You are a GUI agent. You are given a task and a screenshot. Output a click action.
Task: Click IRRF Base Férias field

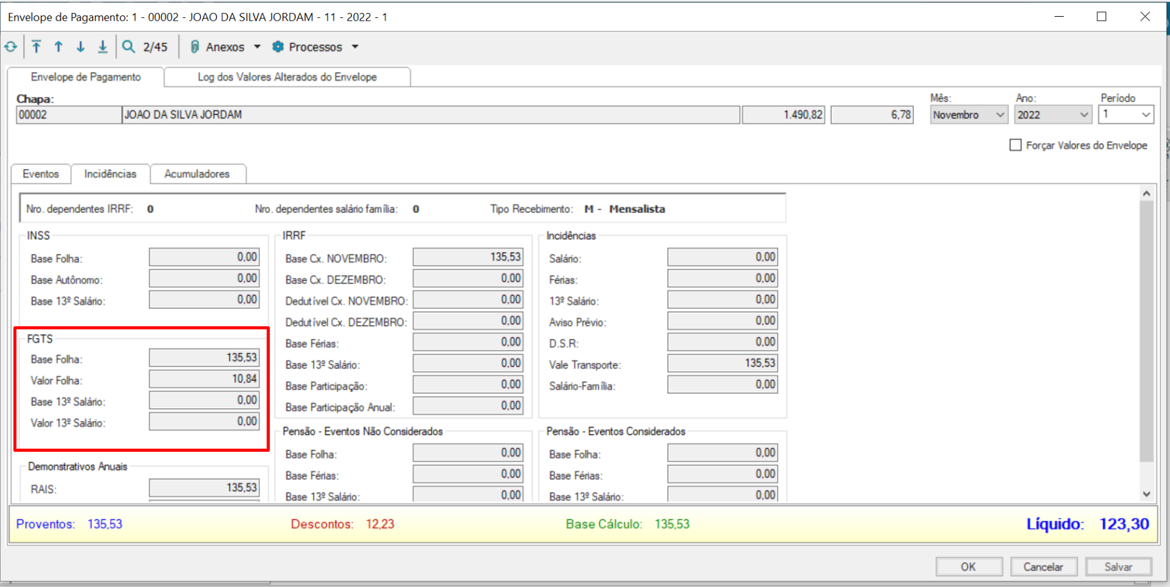[x=468, y=342]
